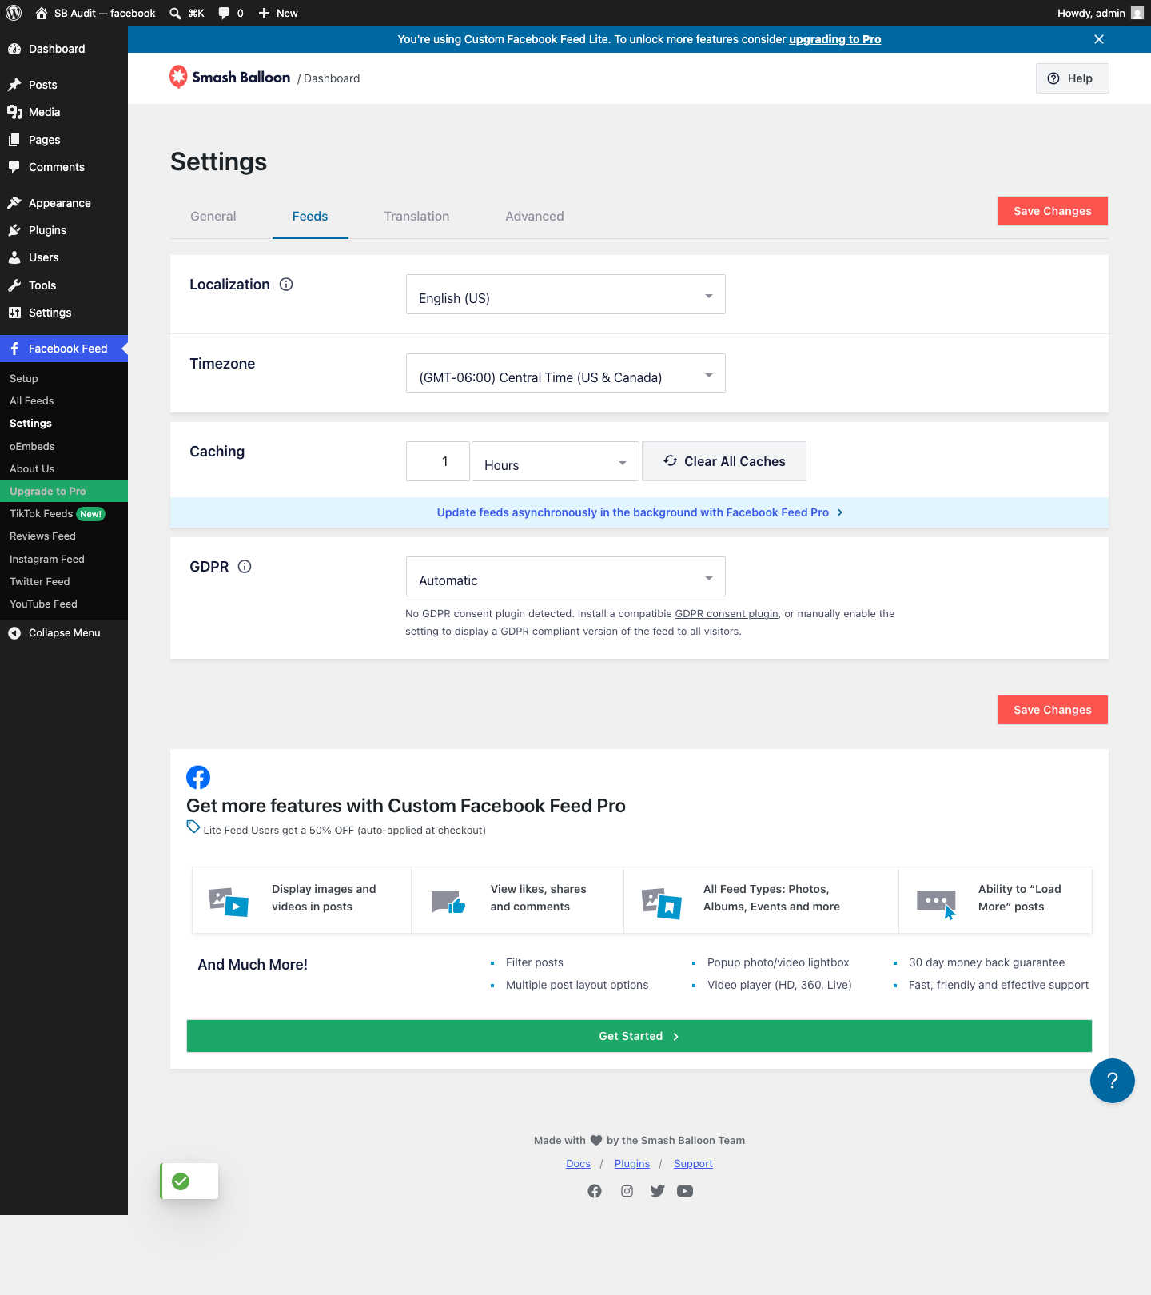
Task: Open the Facebook icon in footer
Action: (595, 1191)
